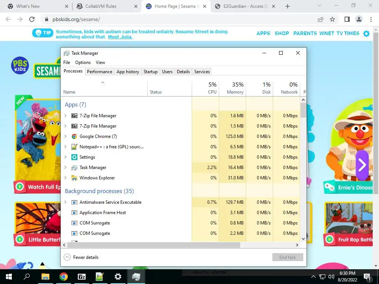
Task: Open a new browser tab
Action: (287, 6)
